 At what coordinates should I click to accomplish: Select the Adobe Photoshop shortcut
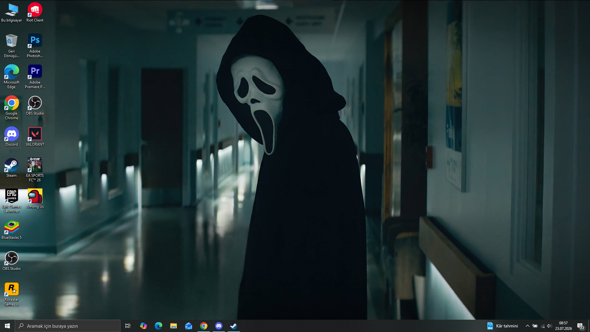point(35,46)
